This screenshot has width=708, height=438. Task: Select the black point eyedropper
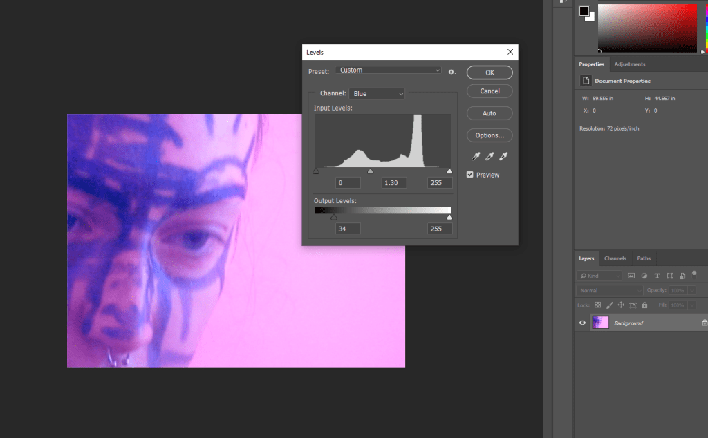click(476, 157)
